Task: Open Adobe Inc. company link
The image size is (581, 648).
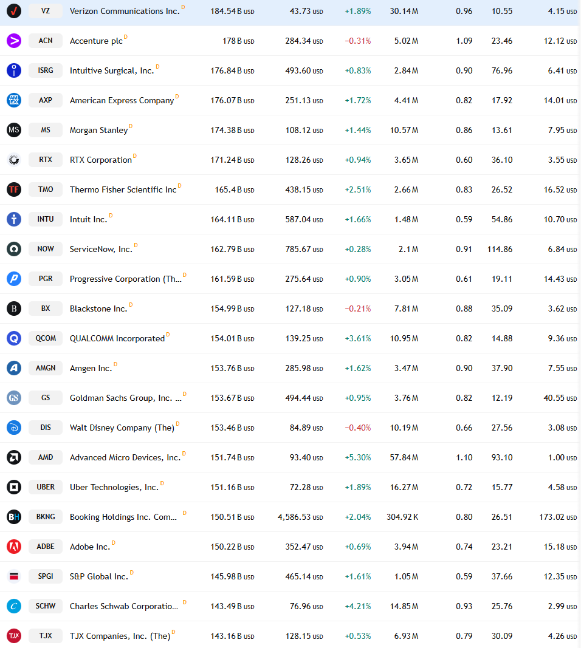Action: tap(90, 547)
